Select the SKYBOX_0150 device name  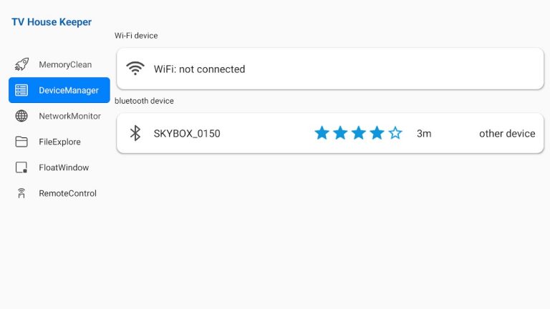point(187,134)
